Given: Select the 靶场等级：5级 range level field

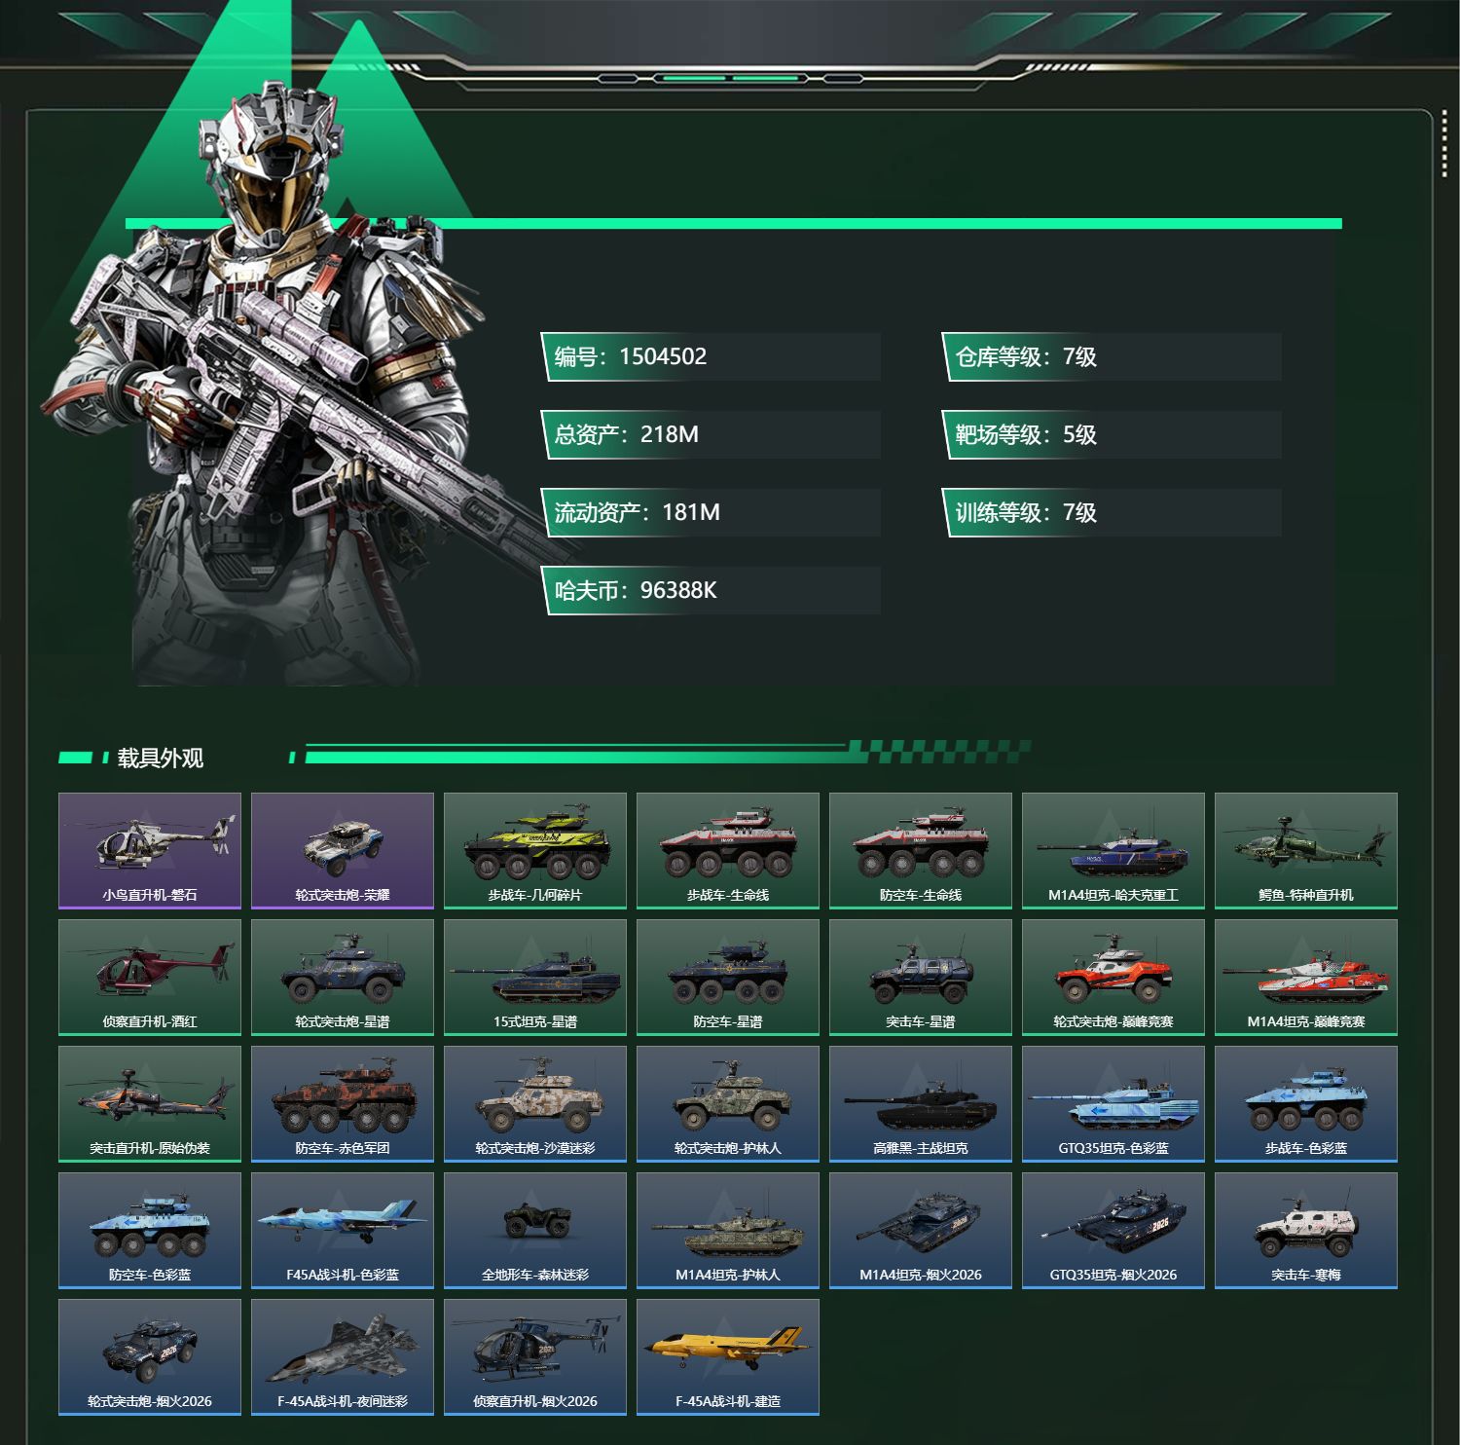Looking at the screenshot, I should point(1112,434).
